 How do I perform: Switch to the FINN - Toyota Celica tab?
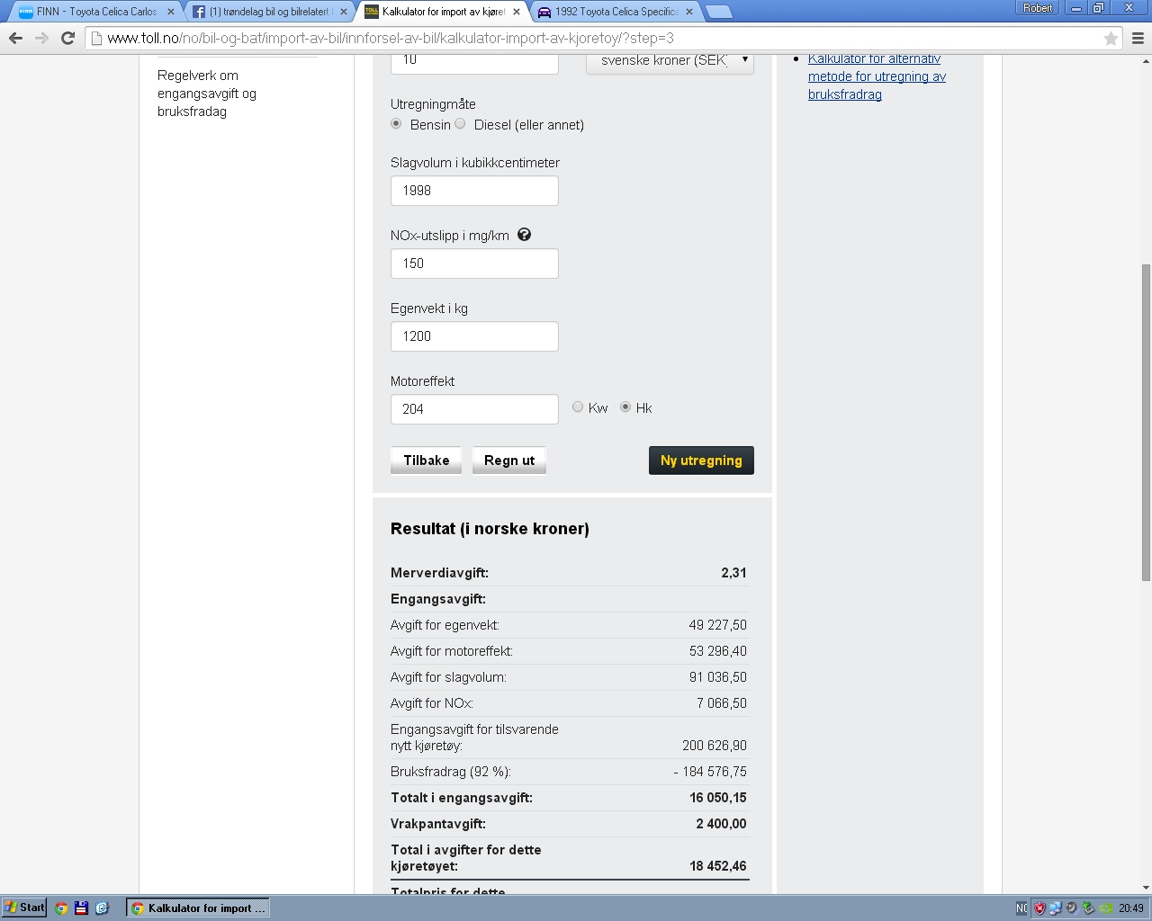[95, 12]
